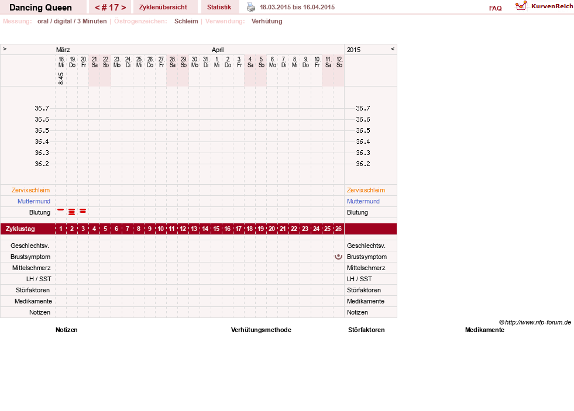This screenshot has width=574, height=411.
Task: Click left temperature label 36.7
Action: [x=42, y=108]
